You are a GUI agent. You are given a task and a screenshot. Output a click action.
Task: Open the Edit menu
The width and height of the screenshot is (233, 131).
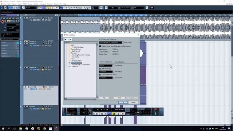point(9,4)
